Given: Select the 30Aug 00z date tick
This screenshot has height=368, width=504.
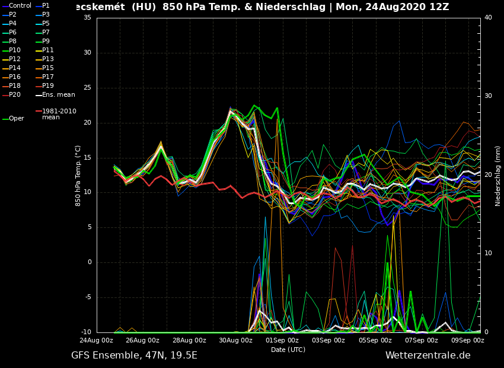Looking at the screenshot, I should pyautogui.click(x=235, y=341).
